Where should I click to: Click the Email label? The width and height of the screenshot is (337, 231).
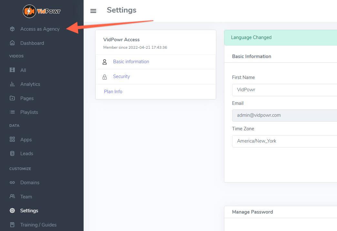(238, 103)
